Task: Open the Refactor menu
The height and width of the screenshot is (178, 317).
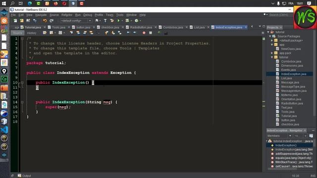Action: pos(67,15)
